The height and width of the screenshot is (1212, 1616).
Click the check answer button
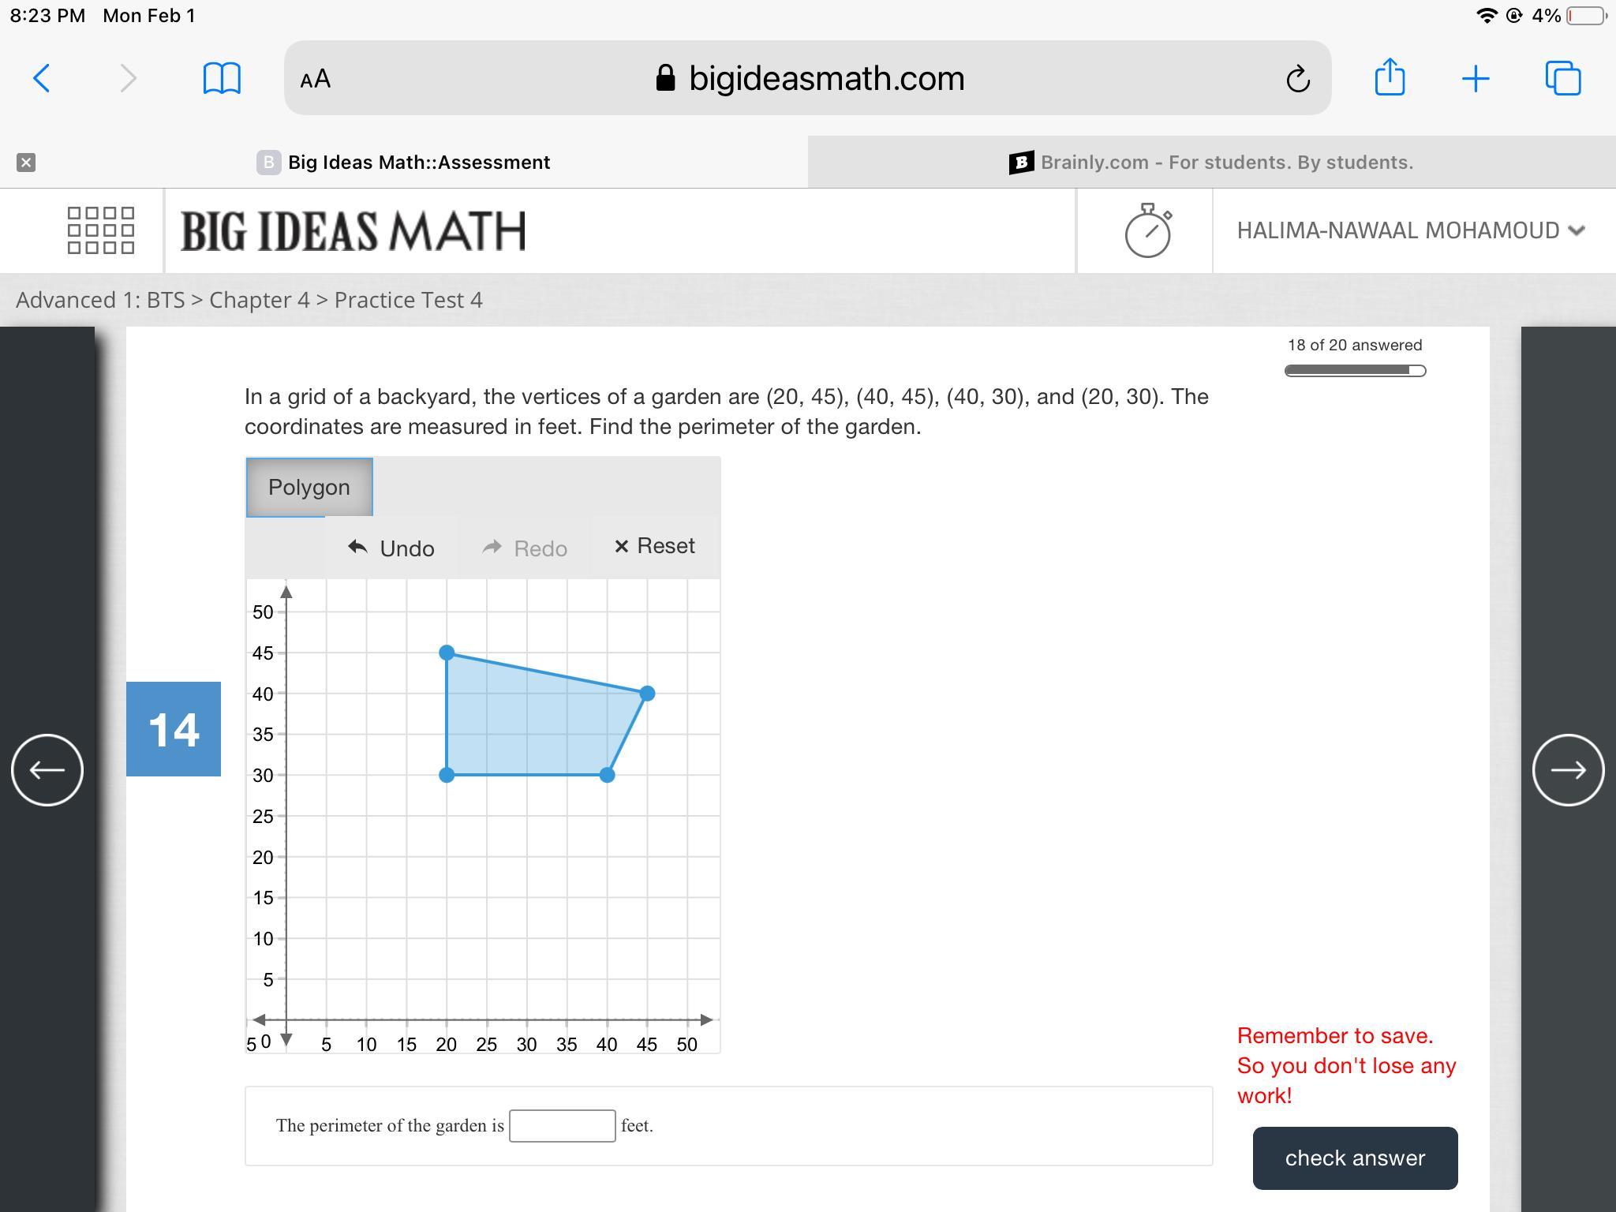coord(1355,1158)
